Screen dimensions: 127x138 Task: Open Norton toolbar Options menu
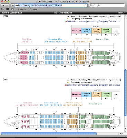(x=121, y=13)
